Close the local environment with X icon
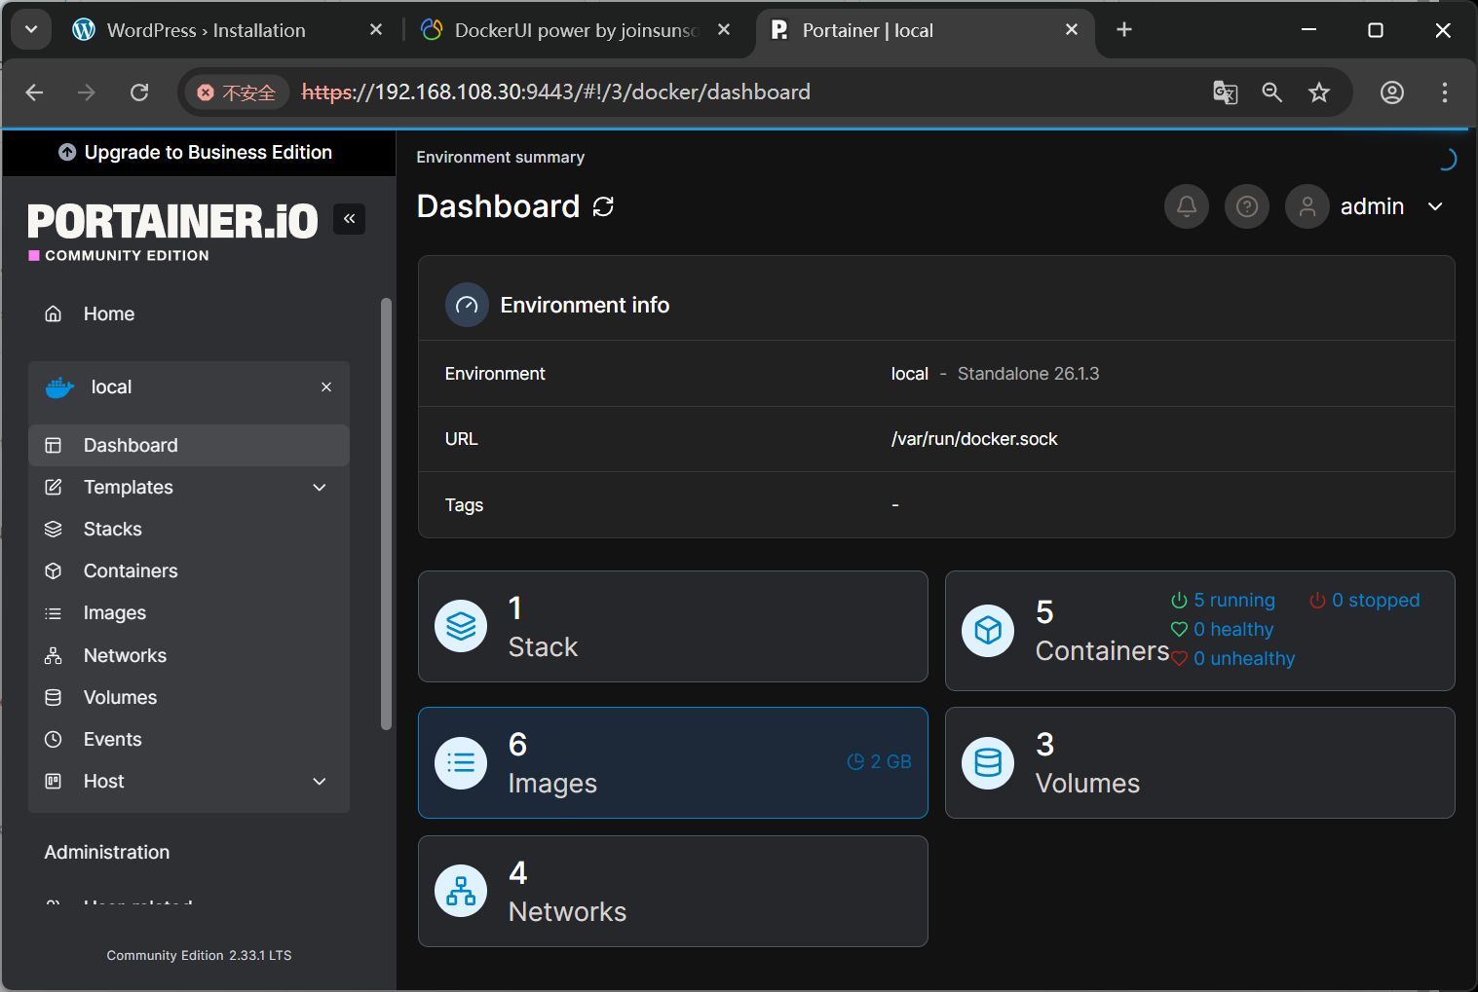The image size is (1478, 992). tap(326, 387)
